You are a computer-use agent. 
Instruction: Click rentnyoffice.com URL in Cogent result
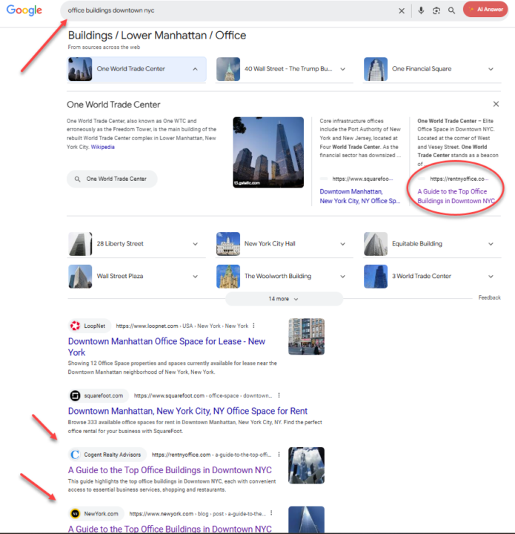click(x=211, y=455)
